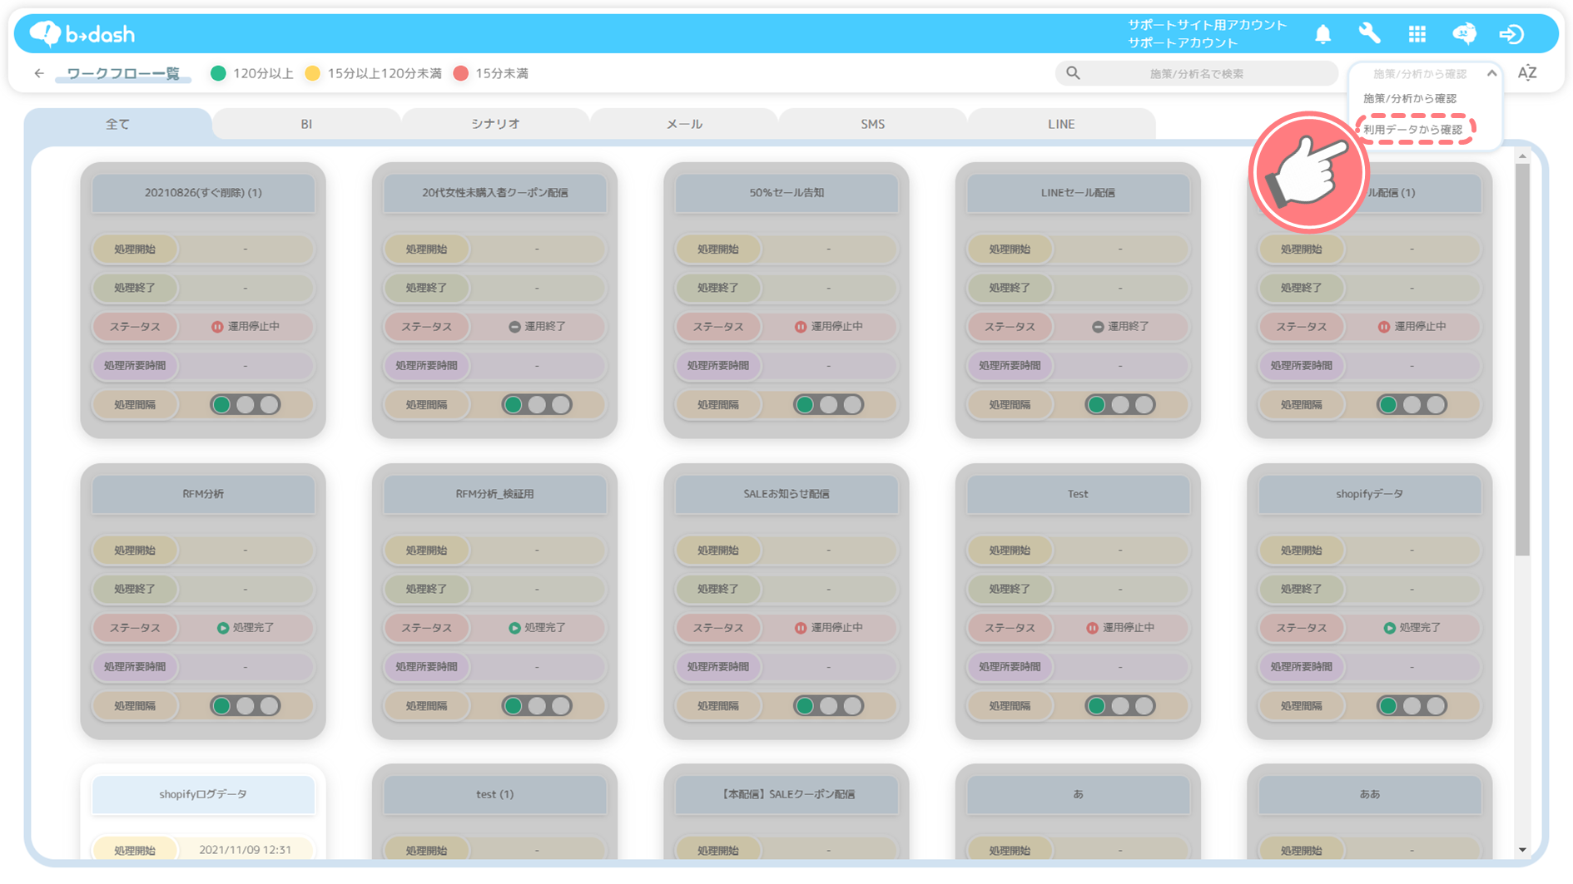The width and height of the screenshot is (1573, 884).
Task: Click the green 120分以上 legend dot
Action: click(219, 73)
